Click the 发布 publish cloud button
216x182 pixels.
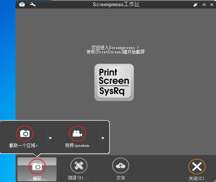[121, 169]
